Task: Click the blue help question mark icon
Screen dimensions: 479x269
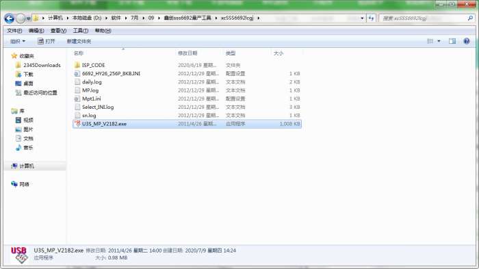Action: [467, 41]
